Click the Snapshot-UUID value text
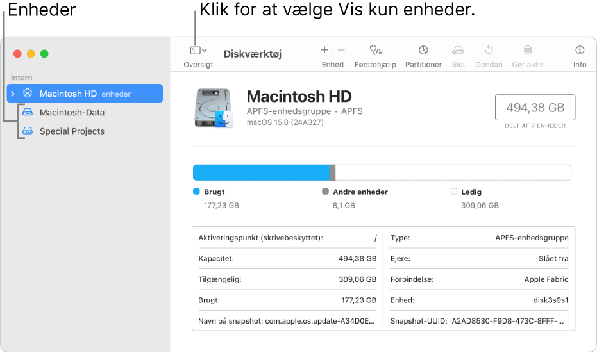Screen dimensions: 597x353 (508, 321)
